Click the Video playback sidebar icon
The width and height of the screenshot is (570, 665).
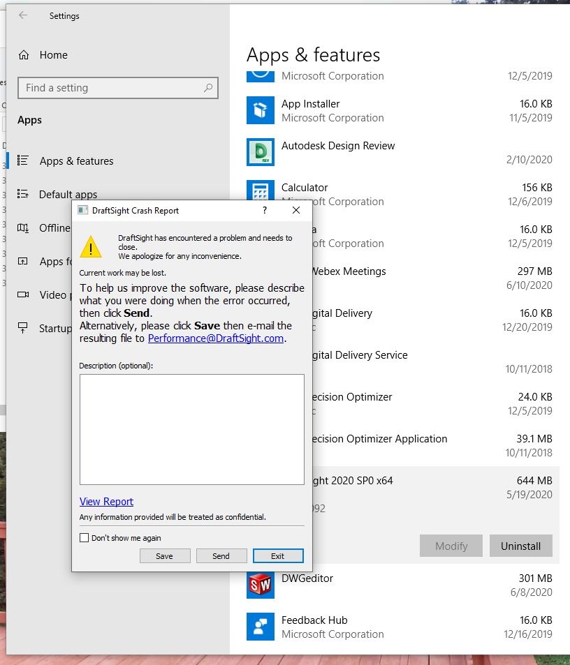point(23,294)
